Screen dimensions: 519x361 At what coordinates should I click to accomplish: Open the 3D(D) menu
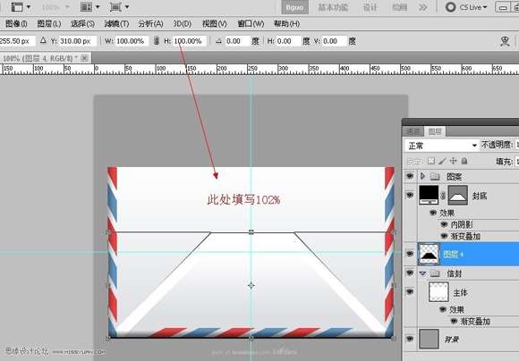point(182,23)
